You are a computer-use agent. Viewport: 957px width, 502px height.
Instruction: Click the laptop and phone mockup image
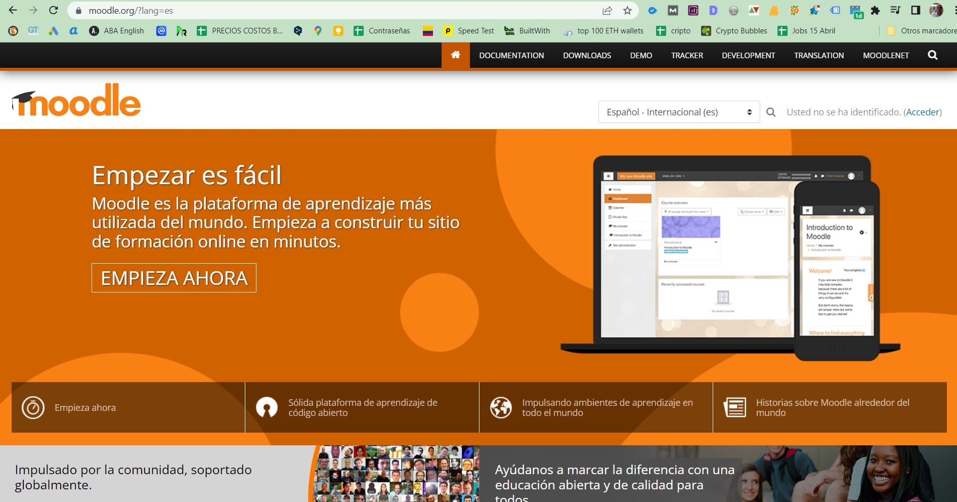tap(731, 258)
